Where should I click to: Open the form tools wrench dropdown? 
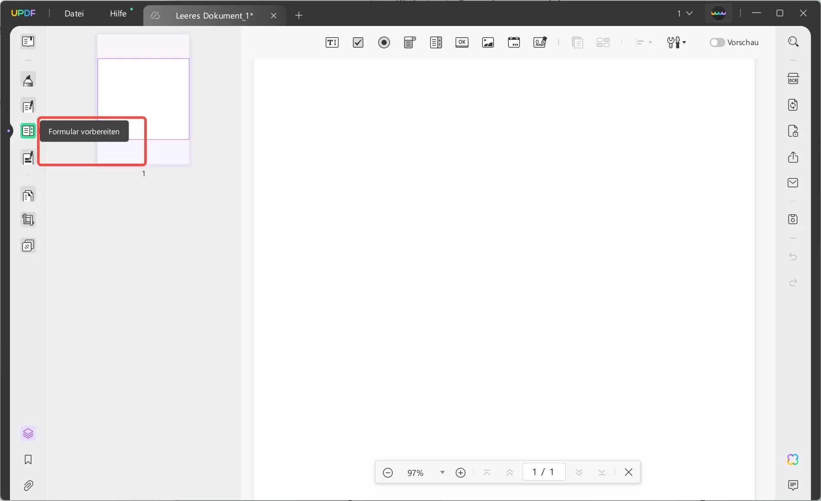click(676, 42)
